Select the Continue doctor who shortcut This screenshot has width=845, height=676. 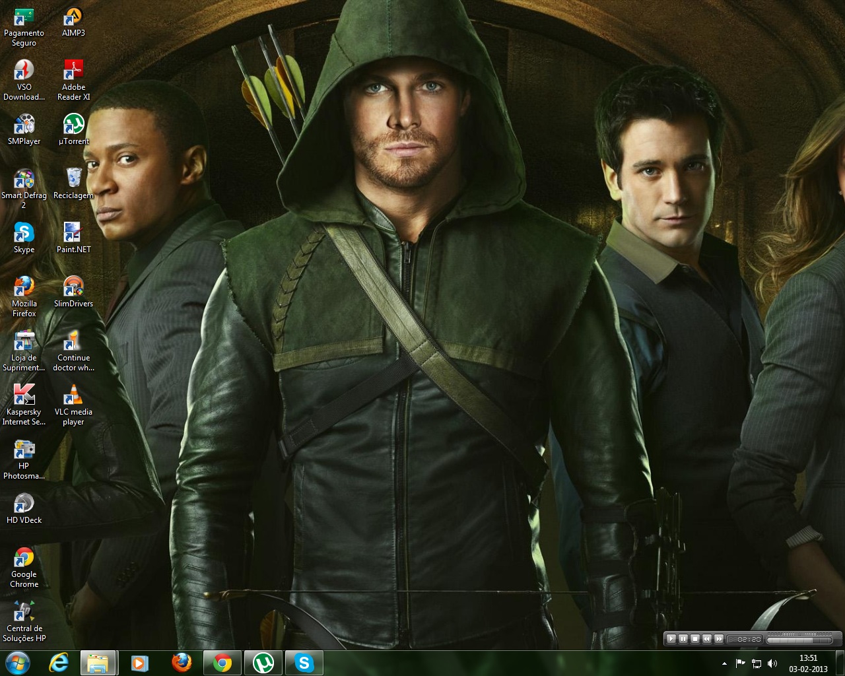coord(73,352)
